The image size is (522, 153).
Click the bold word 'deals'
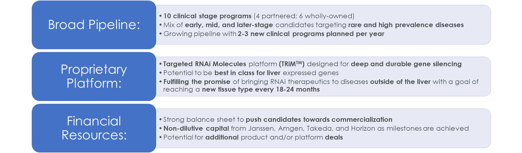coord(334,137)
